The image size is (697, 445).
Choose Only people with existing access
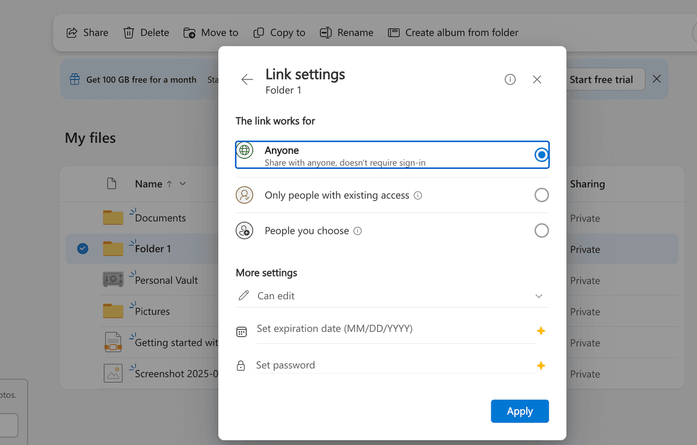tap(541, 195)
